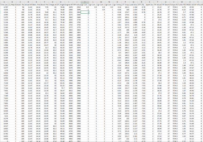Click the "ETC Angle" header cell
The width and height of the screenshot is (203, 142).
(x=61, y=4)
